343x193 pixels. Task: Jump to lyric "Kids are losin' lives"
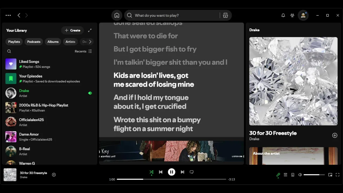tap(154, 80)
